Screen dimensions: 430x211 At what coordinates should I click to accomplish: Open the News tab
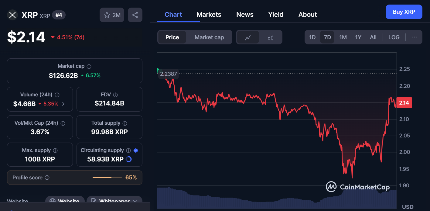point(245,15)
